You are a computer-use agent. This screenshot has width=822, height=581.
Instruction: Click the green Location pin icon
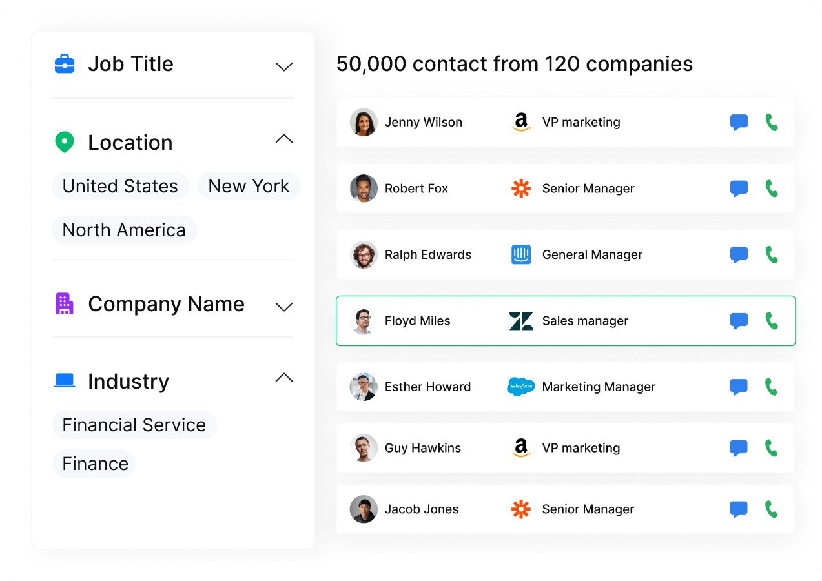pyautogui.click(x=65, y=142)
